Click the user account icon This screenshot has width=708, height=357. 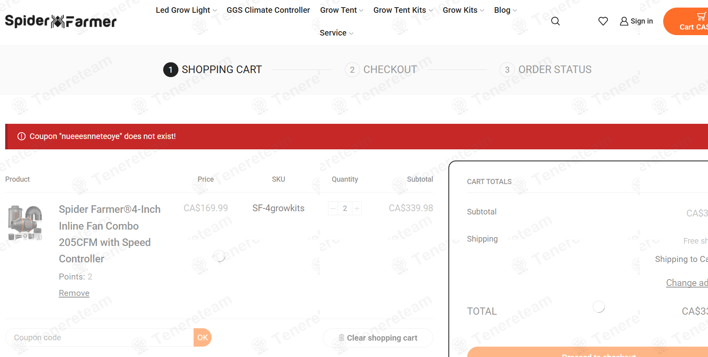pyautogui.click(x=624, y=21)
